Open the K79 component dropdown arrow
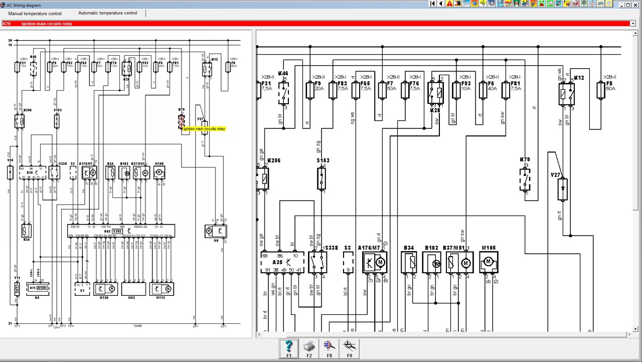Viewport: 642px width, 362px height. [632, 24]
